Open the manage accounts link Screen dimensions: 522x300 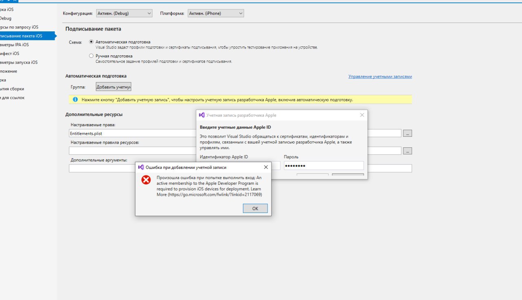(380, 77)
